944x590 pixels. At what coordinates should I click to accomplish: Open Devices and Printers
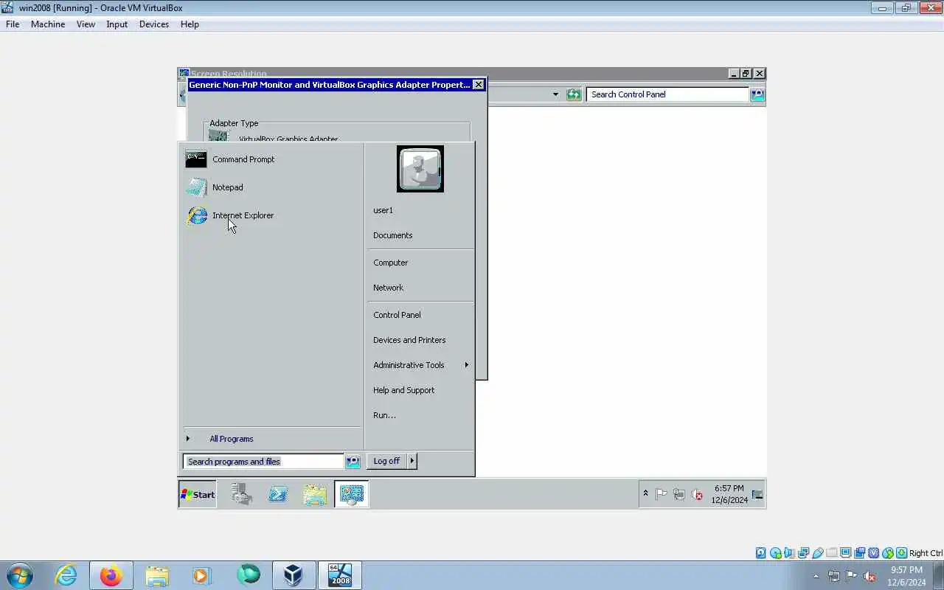(x=409, y=340)
